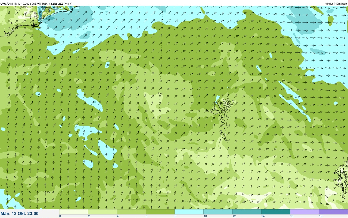The height and width of the screenshot is (218, 348).
Task: Click legend value '14'
Action: pos(262,216)
